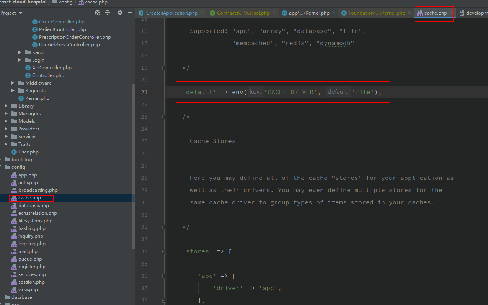Click the fold marker on line 23
Image resolution: width=488 pixels, height=305 pixels.
(164, 117)
